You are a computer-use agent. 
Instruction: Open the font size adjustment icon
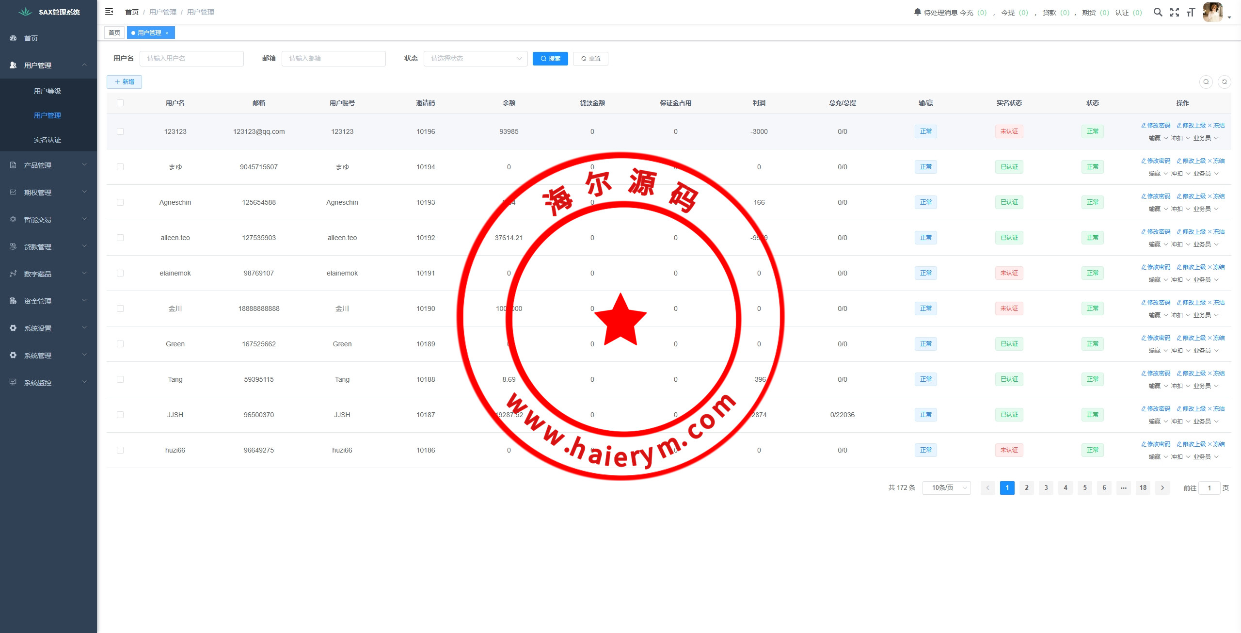point(1191,12)
